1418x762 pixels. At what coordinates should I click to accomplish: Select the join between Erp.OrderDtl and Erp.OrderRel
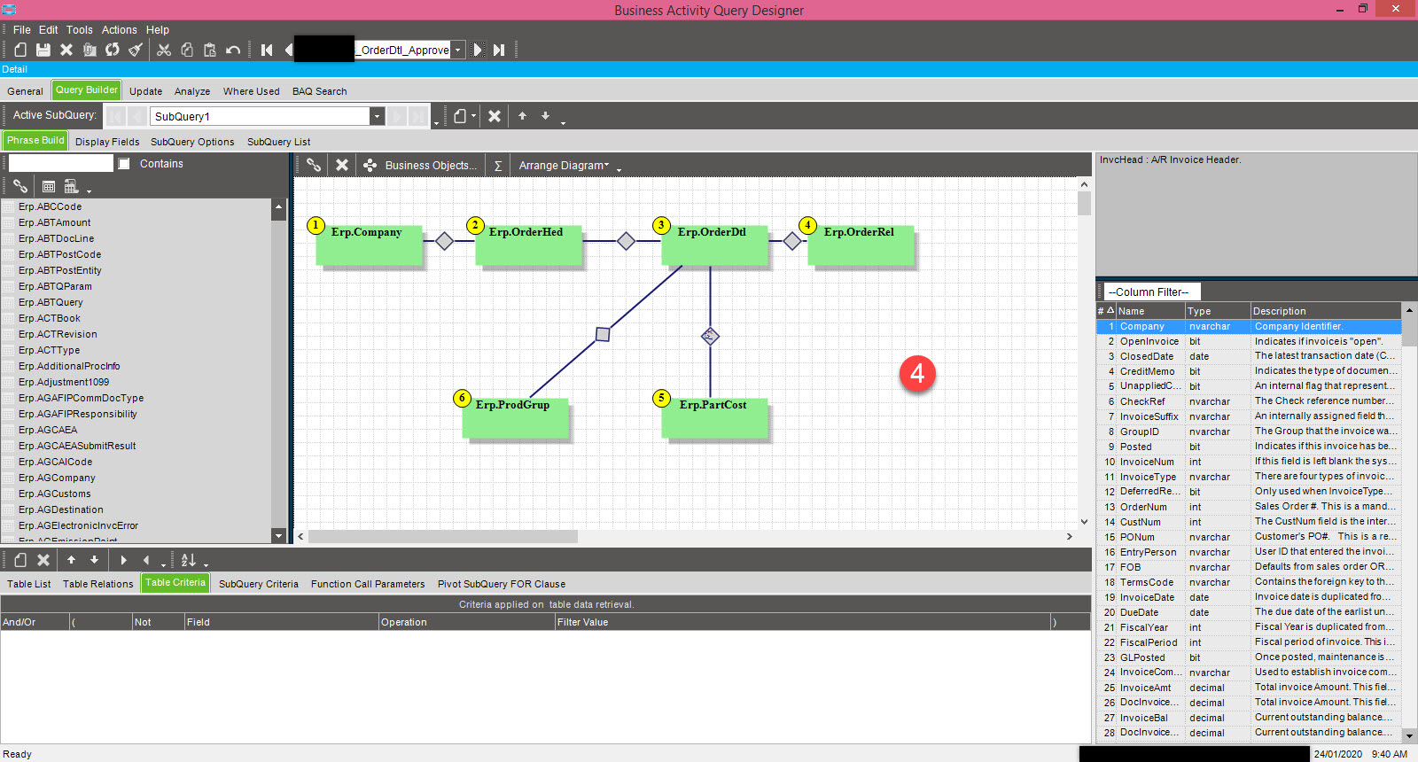792,241
